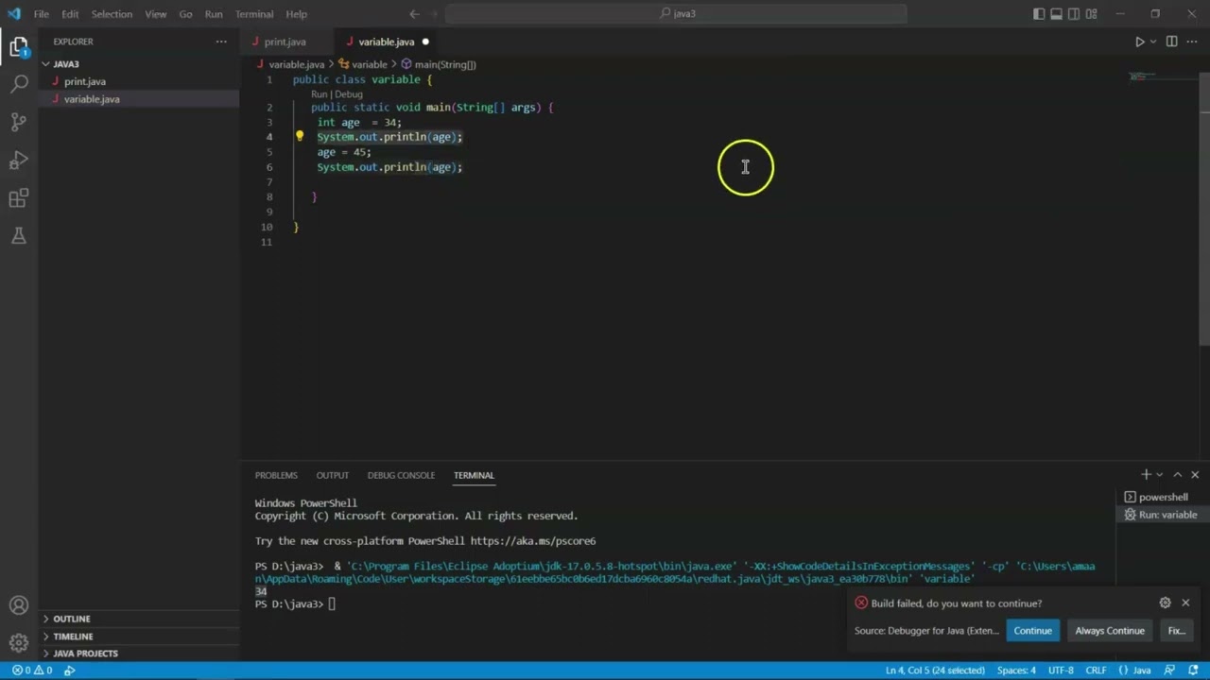This screenshot has height=680, width=1210.
Task: Open the Selection menu
Action: click(x=112, y=14)
